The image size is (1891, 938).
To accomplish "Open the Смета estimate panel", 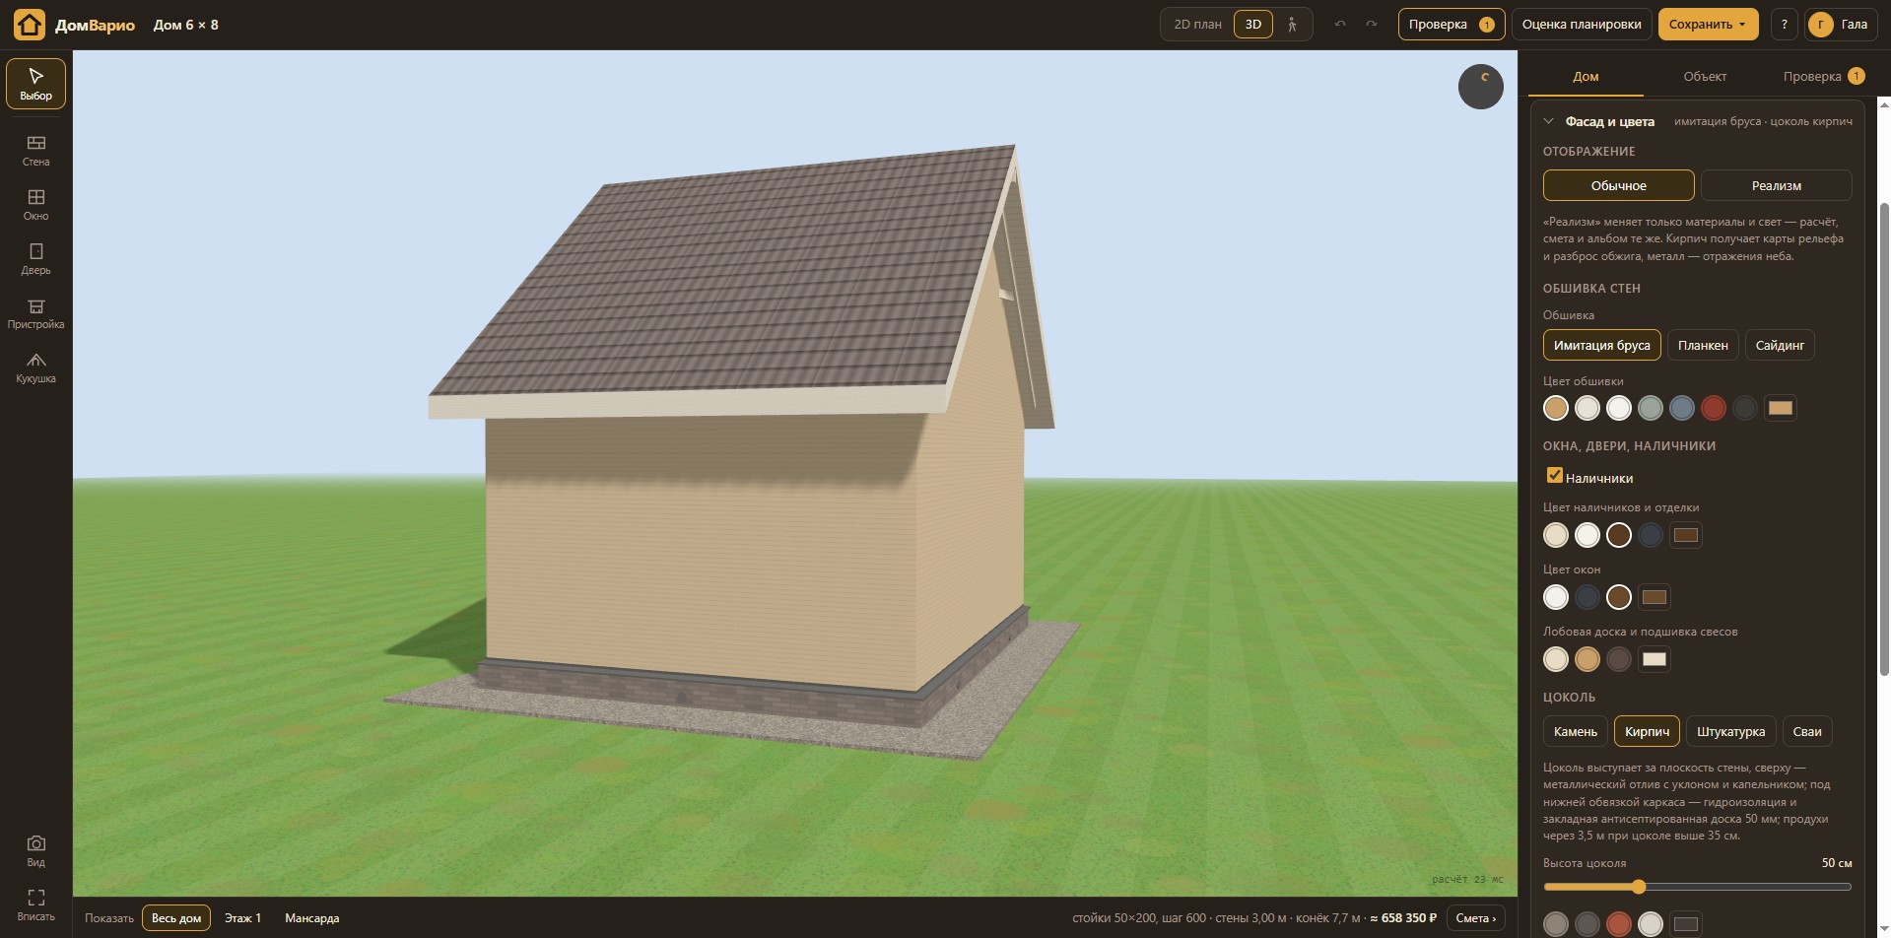I will 1475,917.
